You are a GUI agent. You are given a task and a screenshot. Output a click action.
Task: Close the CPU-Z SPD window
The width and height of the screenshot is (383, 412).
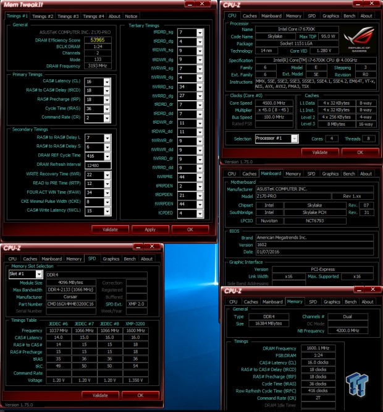click(x=152, y=246)
